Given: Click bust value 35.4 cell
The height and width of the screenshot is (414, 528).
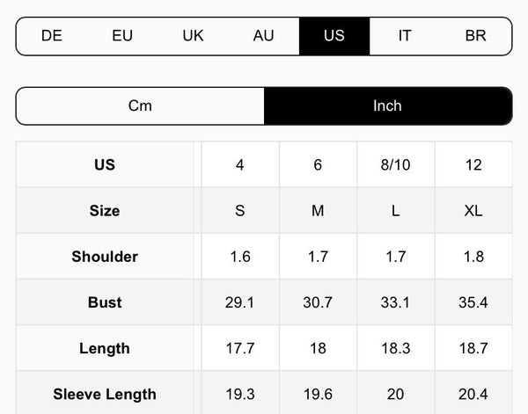Looking at the screenshot, I should point(473,302).
